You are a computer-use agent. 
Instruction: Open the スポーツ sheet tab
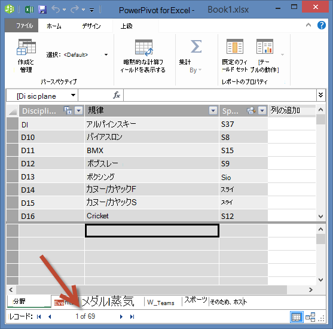click(195, 300)
